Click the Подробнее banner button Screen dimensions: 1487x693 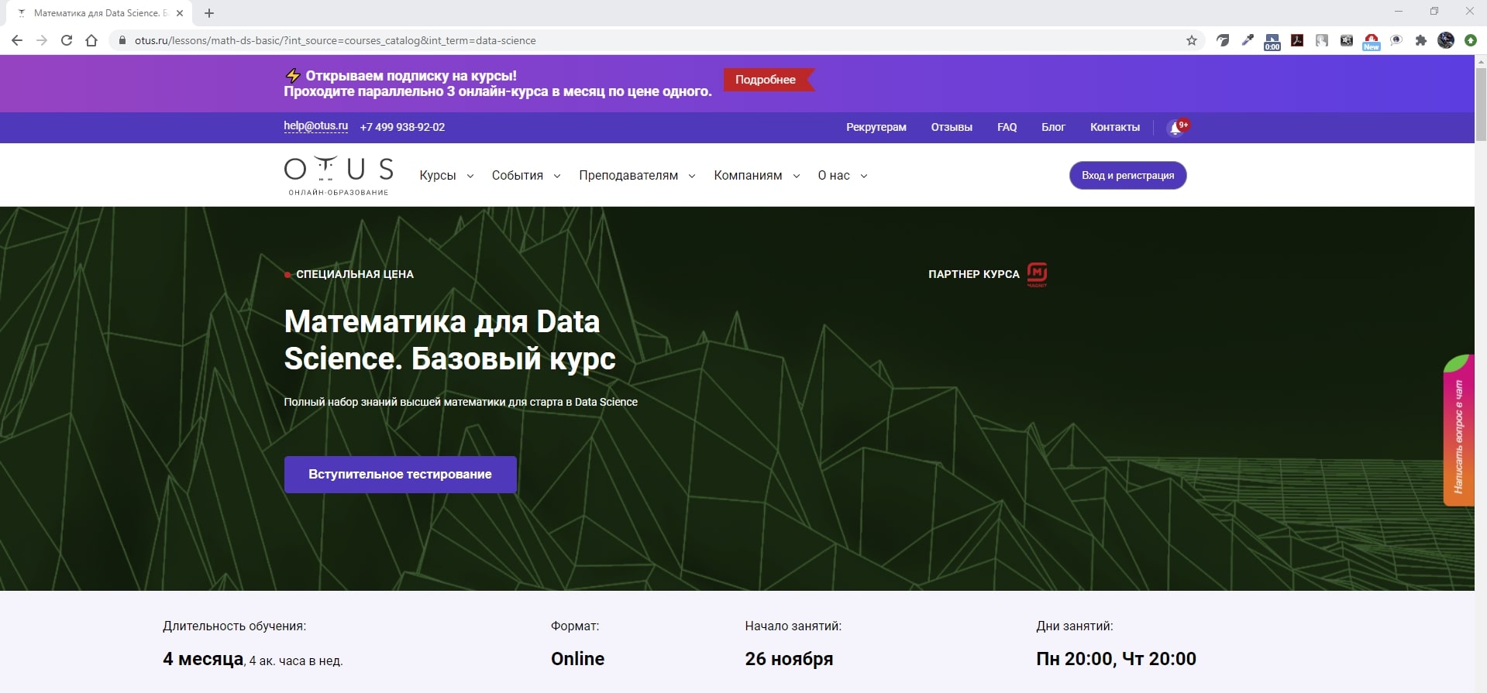[x=768, y=80]
